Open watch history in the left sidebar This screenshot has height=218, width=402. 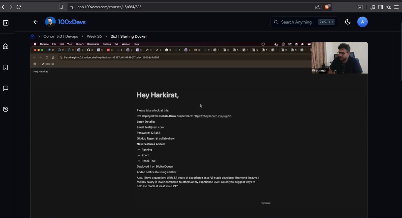6,109
